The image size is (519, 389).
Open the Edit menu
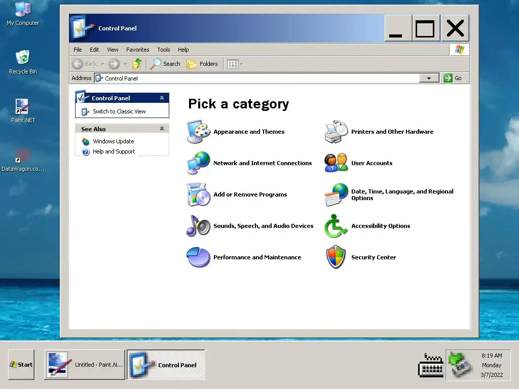point(94,50)
